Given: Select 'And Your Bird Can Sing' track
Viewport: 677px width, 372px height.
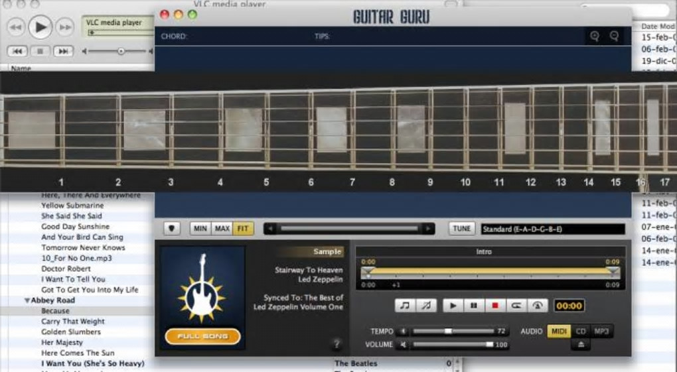Looking at the screenshot, I should click(82, 237).
